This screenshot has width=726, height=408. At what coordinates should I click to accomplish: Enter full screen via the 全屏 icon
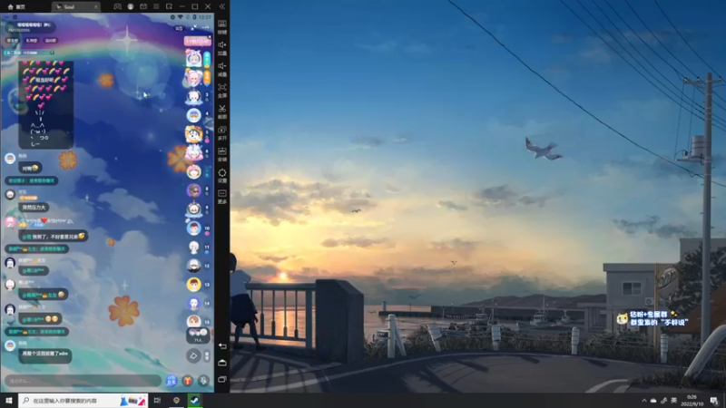click(x=222, y=90)
